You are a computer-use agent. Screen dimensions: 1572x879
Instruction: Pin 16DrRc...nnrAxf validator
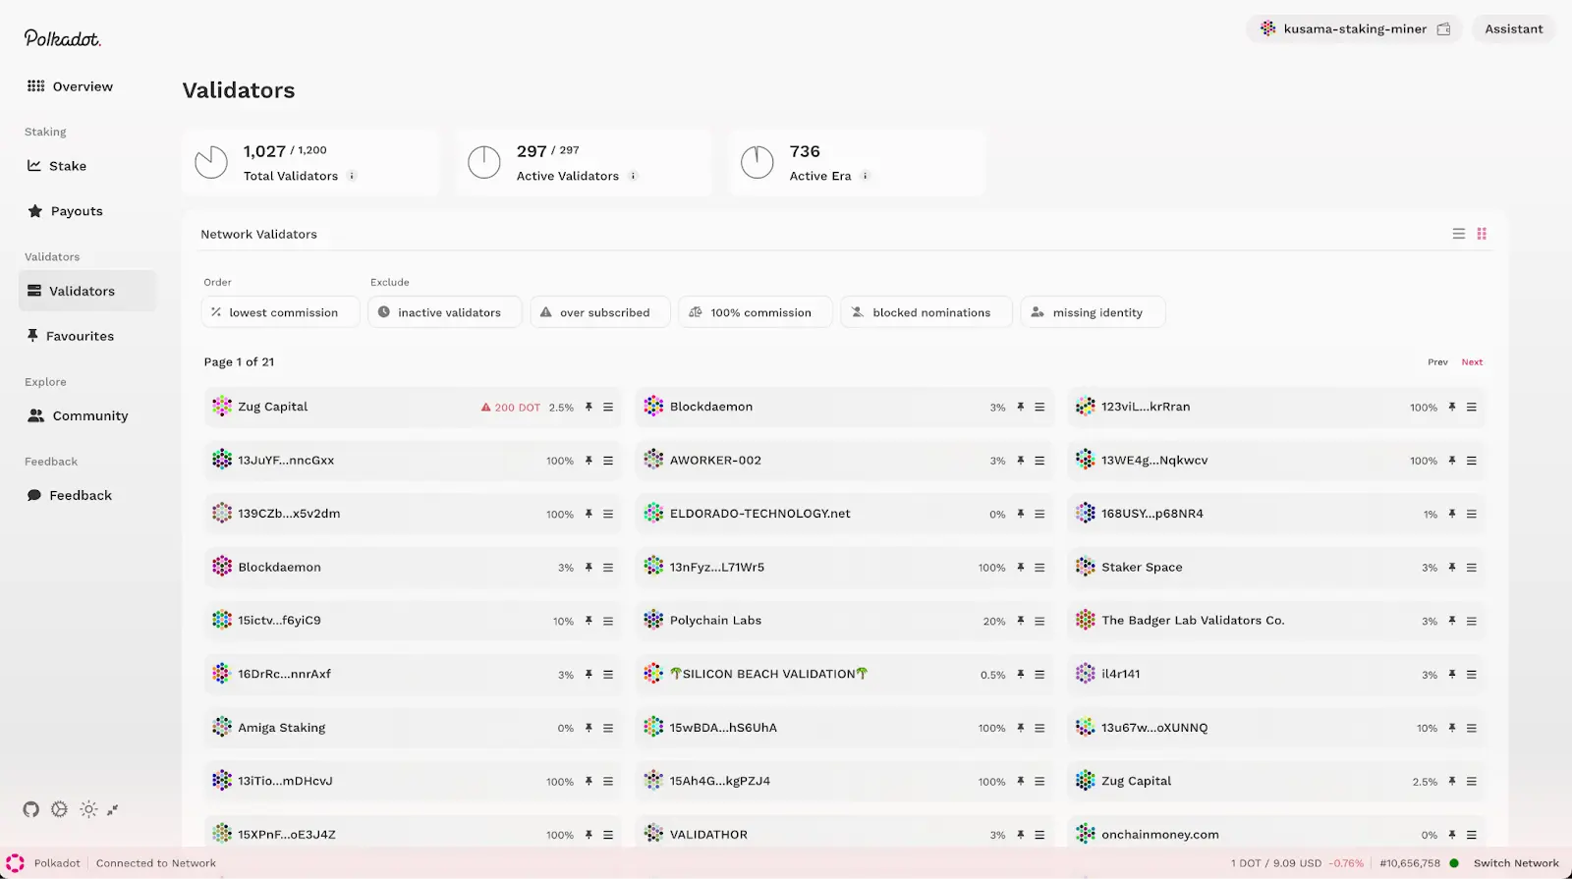coord(589,674)
